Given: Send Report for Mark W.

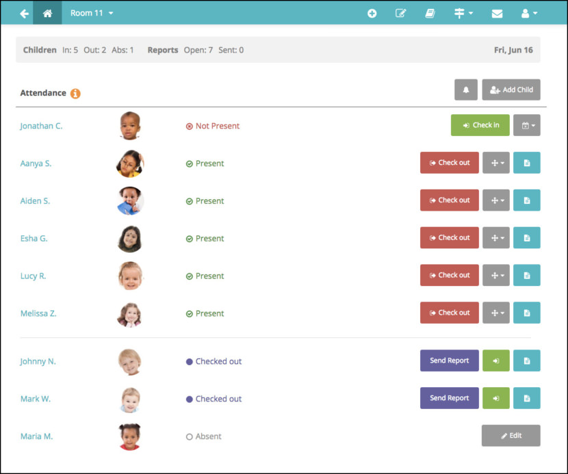Looking at the screenshot, I should (449, 398).
